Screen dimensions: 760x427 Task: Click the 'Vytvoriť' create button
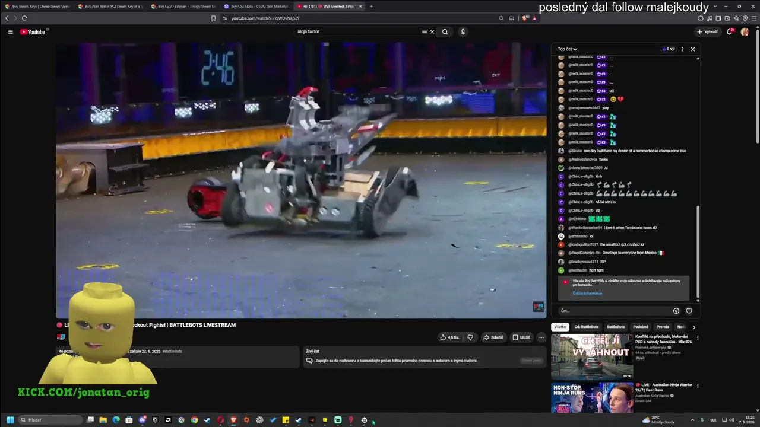tap(708, 32)
